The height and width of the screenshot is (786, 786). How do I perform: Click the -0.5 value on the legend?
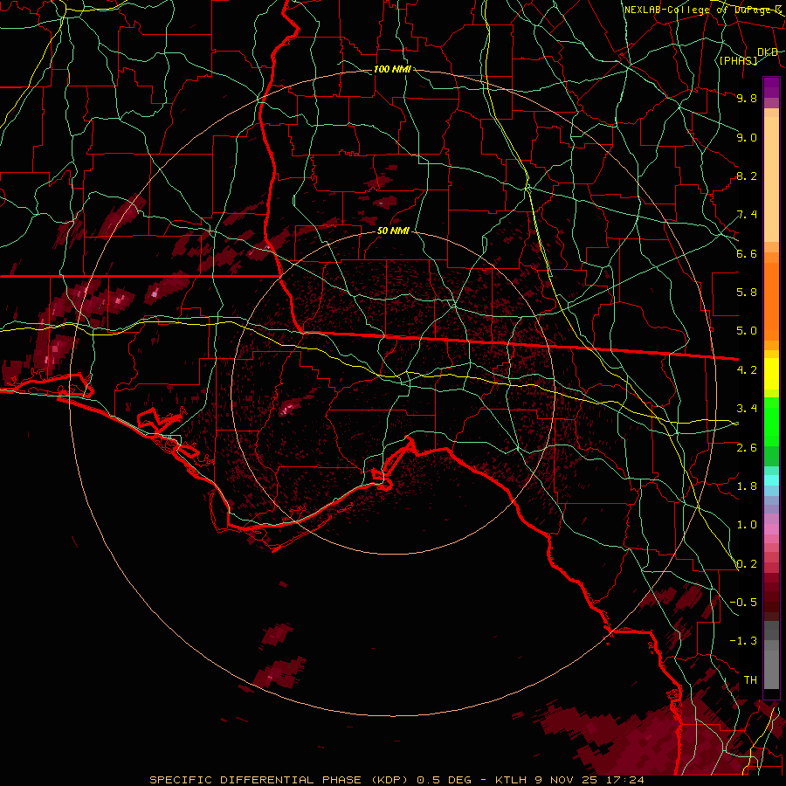[743, 603]
